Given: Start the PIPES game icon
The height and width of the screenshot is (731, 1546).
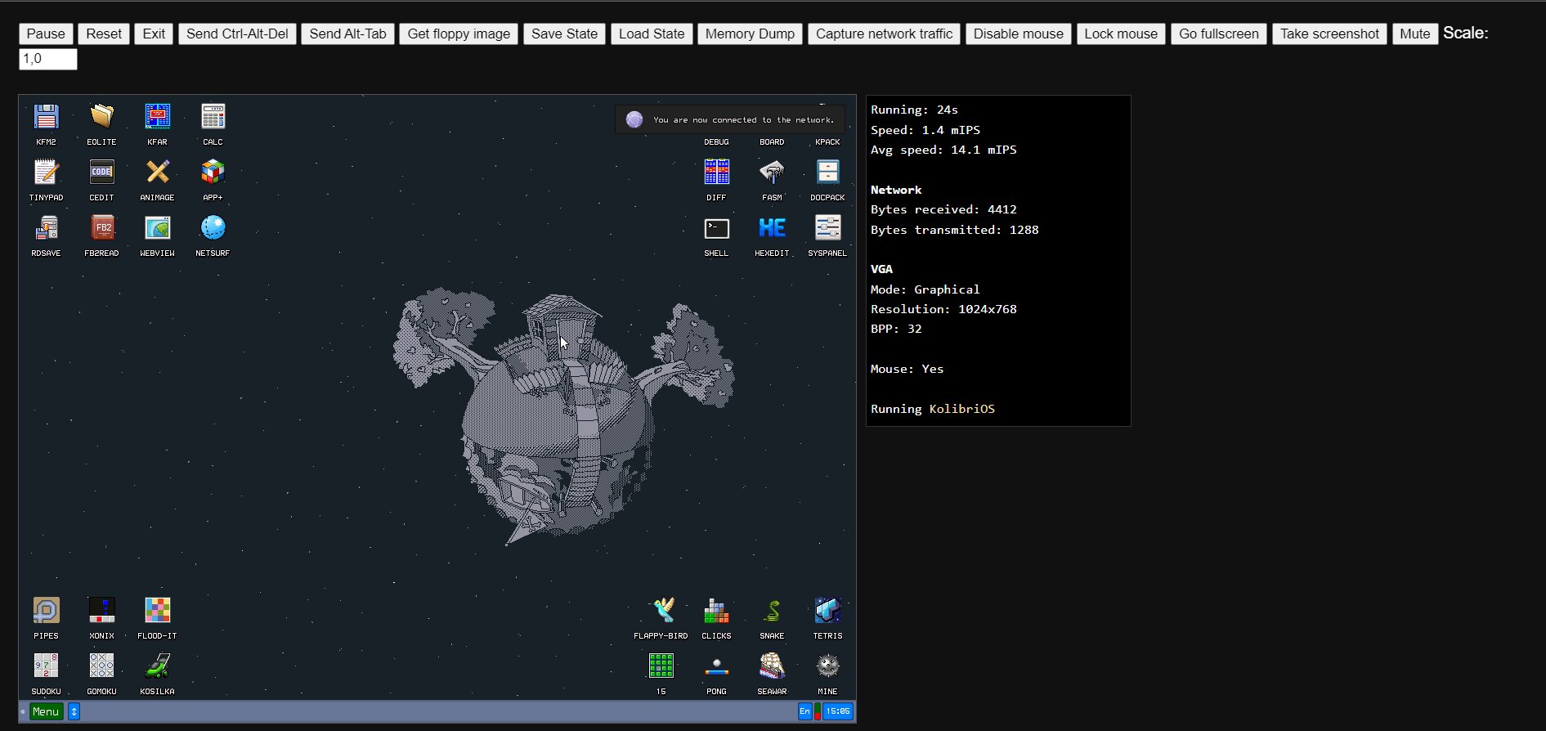Looking at the screenshot, I should coord(46,611).
